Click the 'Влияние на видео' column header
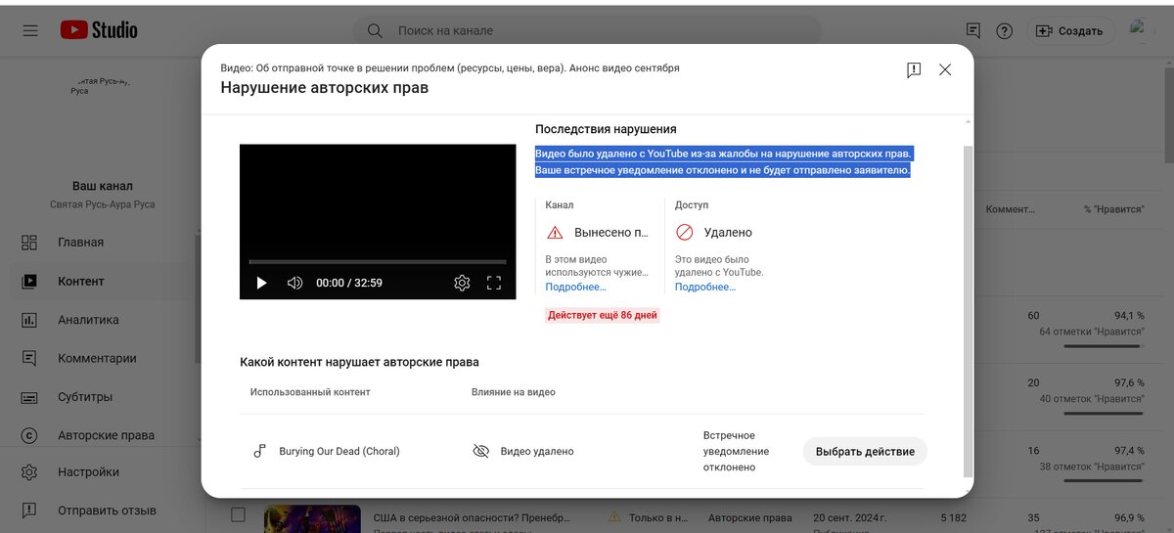 (x=514, y=392)
